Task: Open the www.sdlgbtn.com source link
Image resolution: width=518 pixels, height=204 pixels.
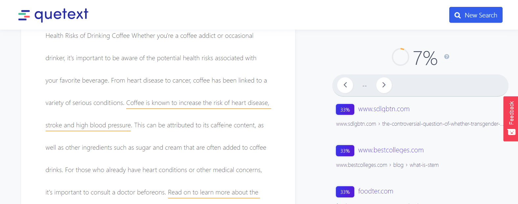Action: click(384, 109)
